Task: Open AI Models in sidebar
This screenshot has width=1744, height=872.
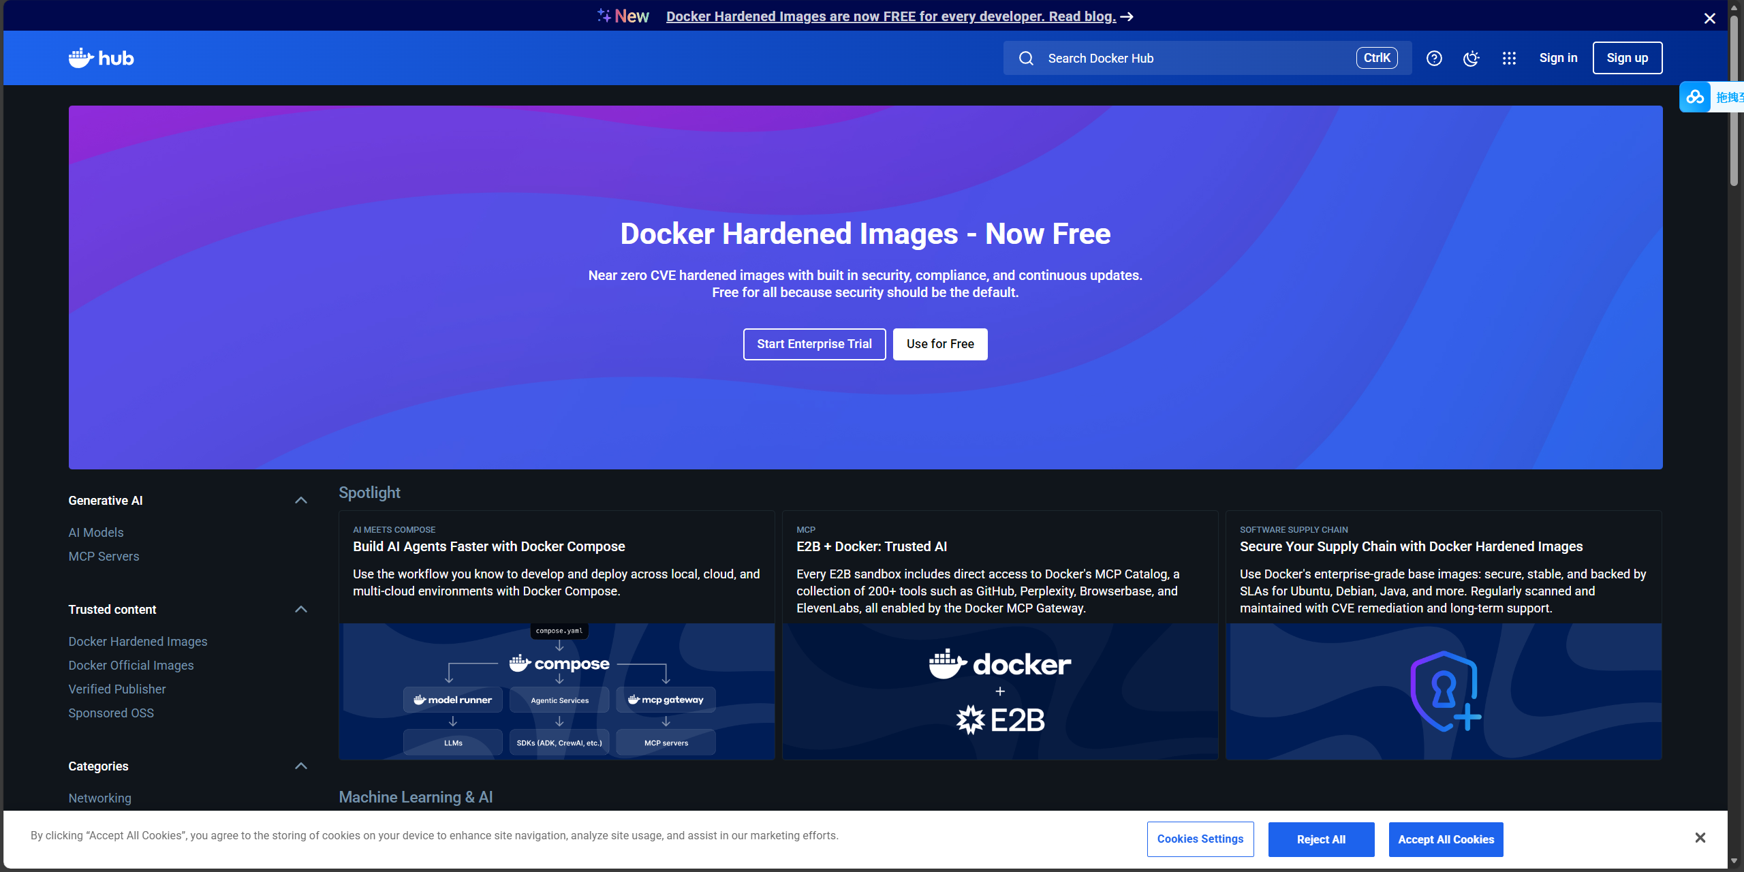Action: [x=96, y=532]
